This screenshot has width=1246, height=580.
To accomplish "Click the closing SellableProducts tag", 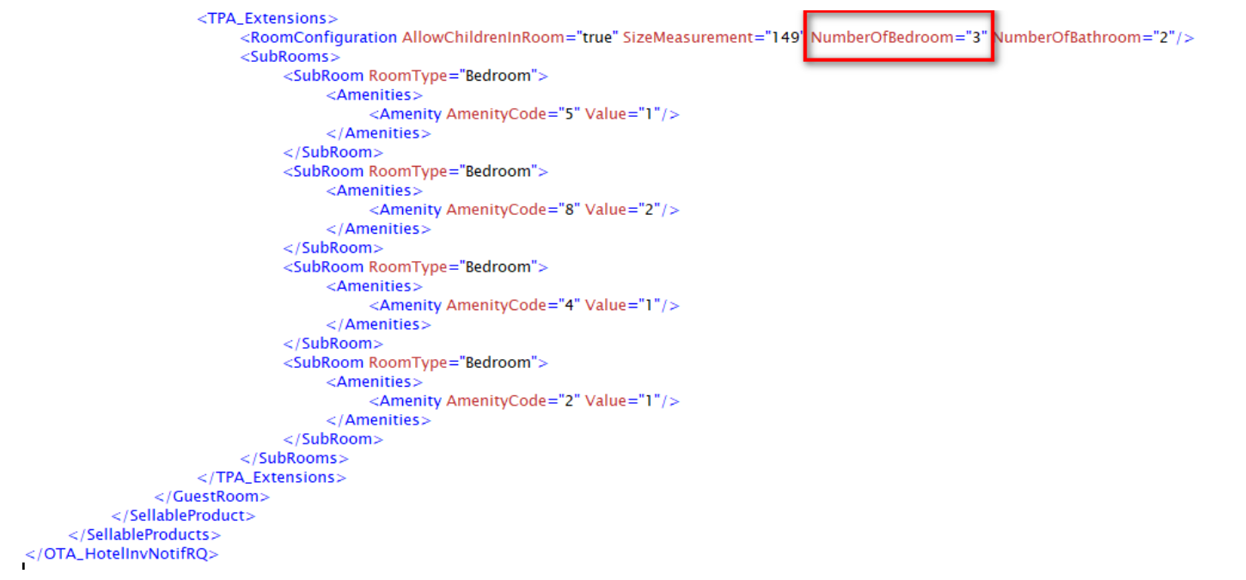I will click(144, 534).
